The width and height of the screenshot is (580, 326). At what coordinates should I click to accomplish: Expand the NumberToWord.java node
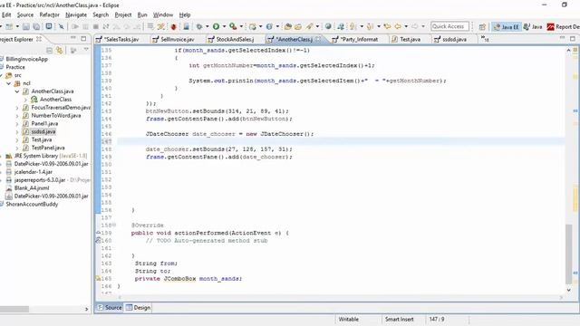pos(17,116)
